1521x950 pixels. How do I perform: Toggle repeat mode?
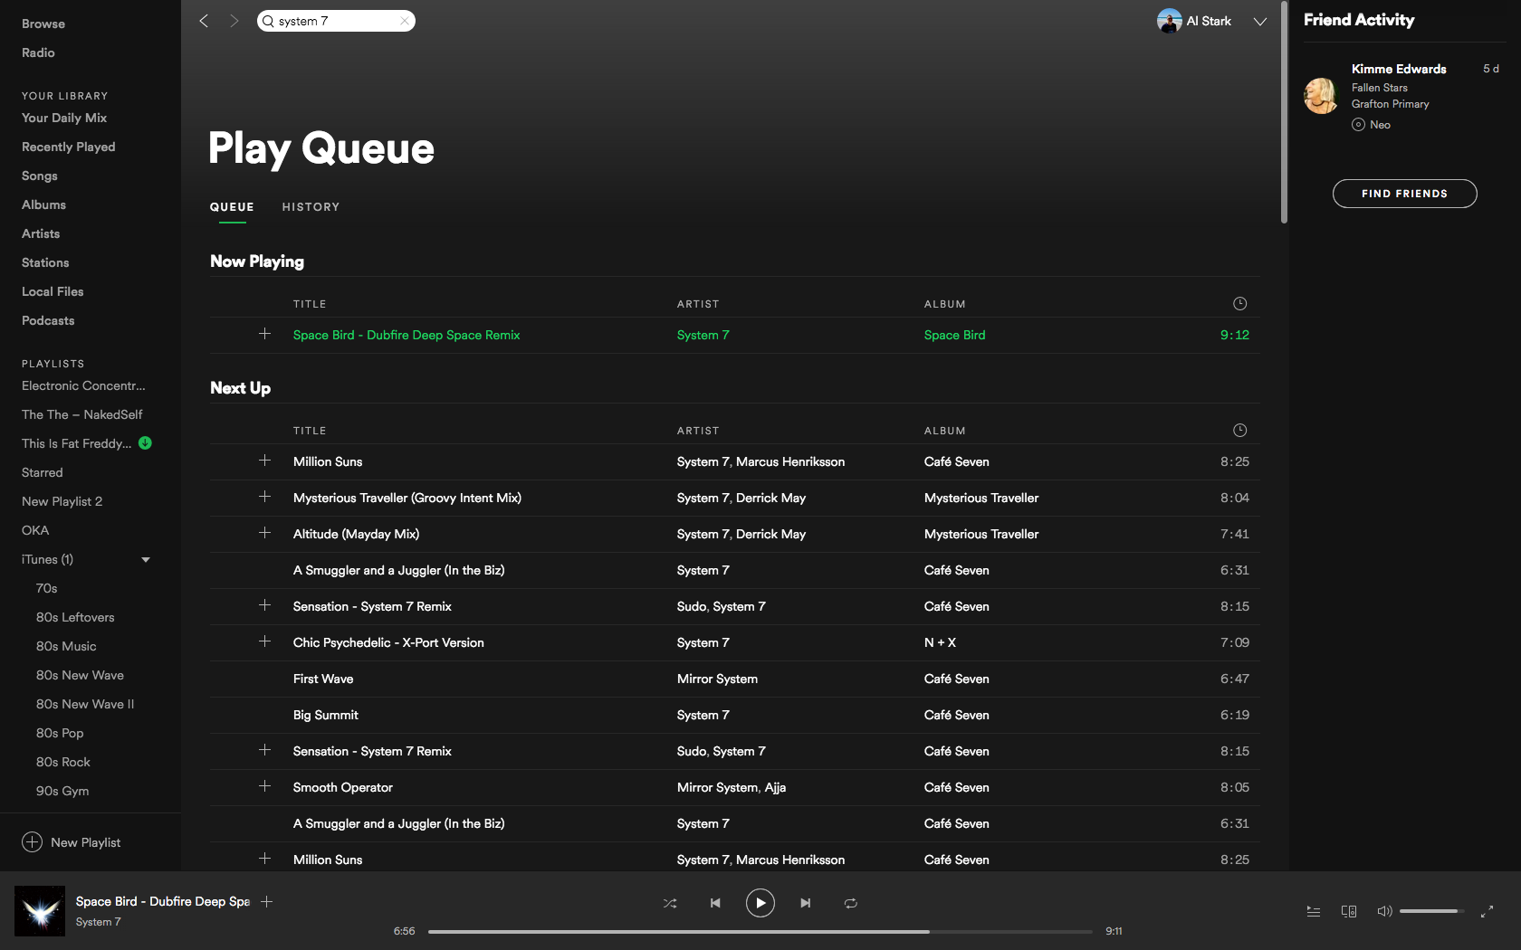850,903
